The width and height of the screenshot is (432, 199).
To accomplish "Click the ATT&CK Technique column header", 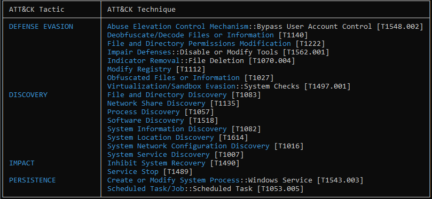I will coord(142,10).
